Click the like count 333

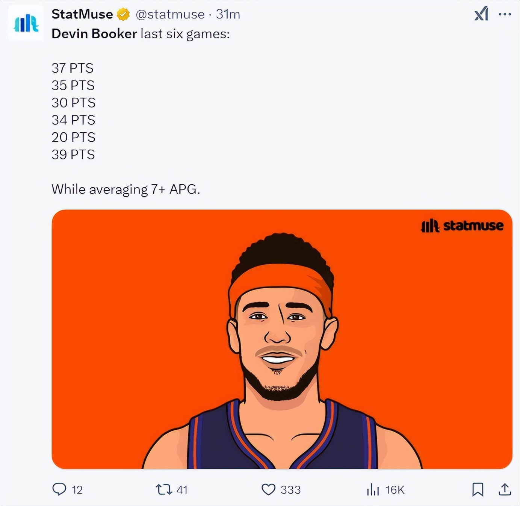pos(290,490)
